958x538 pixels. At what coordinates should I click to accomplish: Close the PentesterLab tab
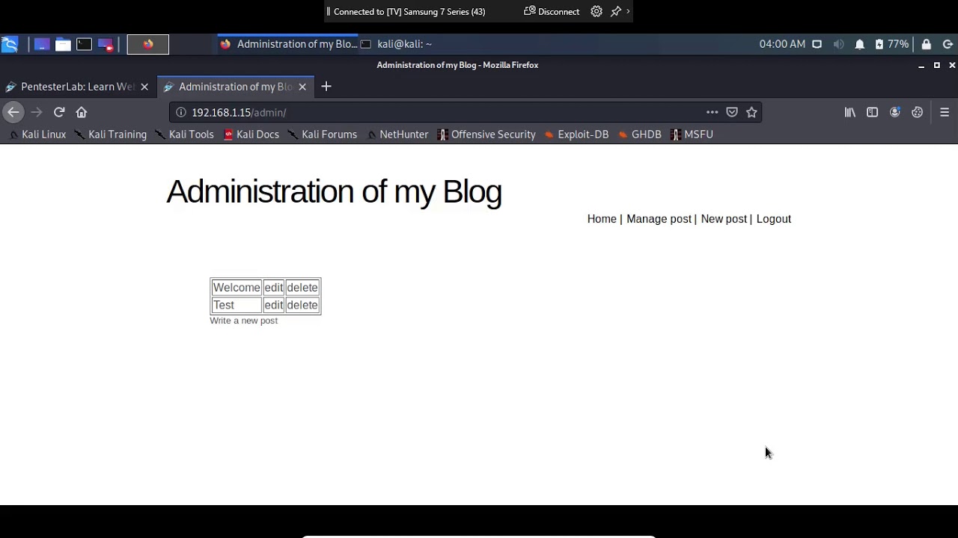144,87
